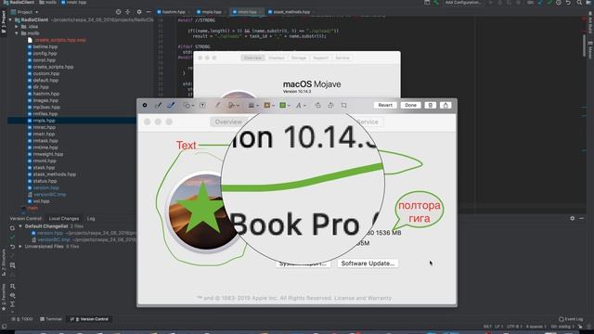Click Add Configuration... in the top toolbar
This screenshot has width=594, height=334.
click(463, 3)
